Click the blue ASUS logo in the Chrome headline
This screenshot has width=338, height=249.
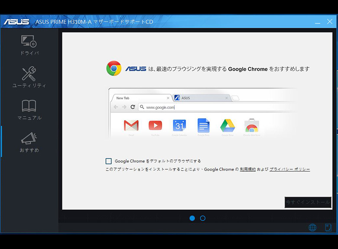pyautogui.click(x=136, y=69)
